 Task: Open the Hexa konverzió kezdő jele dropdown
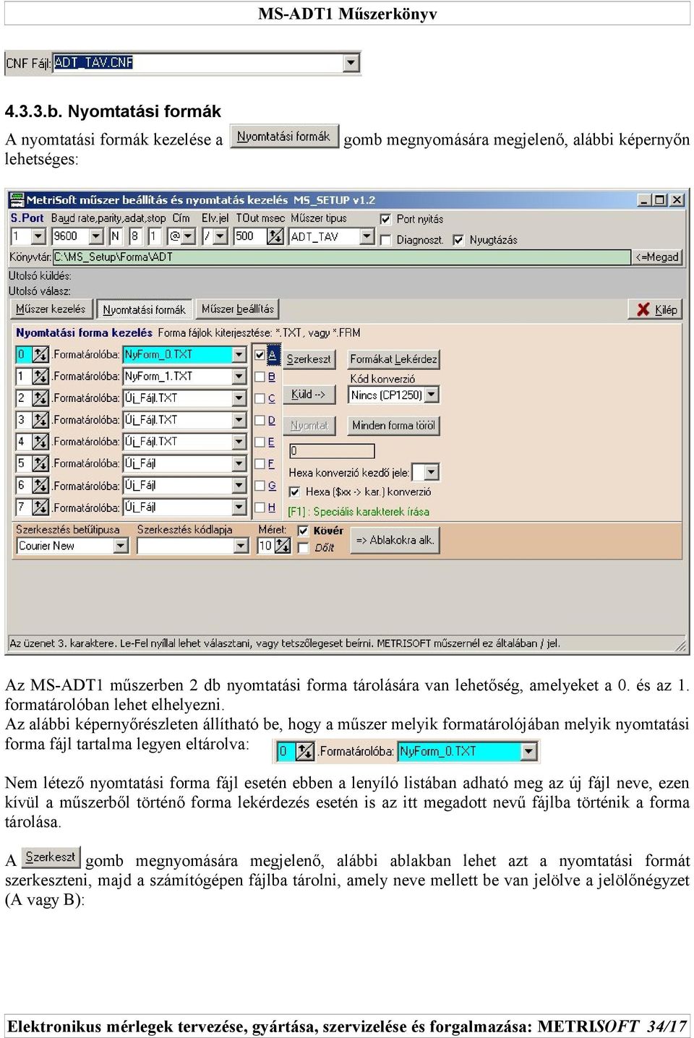tap(432, 473)
